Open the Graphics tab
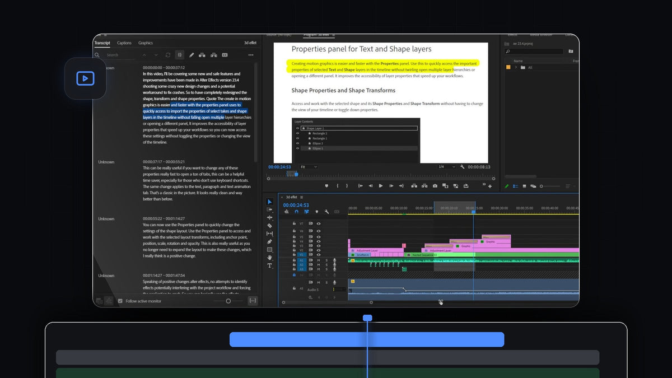Image resolution: width=672 pixels, height=378 pixels. [146, 43]
